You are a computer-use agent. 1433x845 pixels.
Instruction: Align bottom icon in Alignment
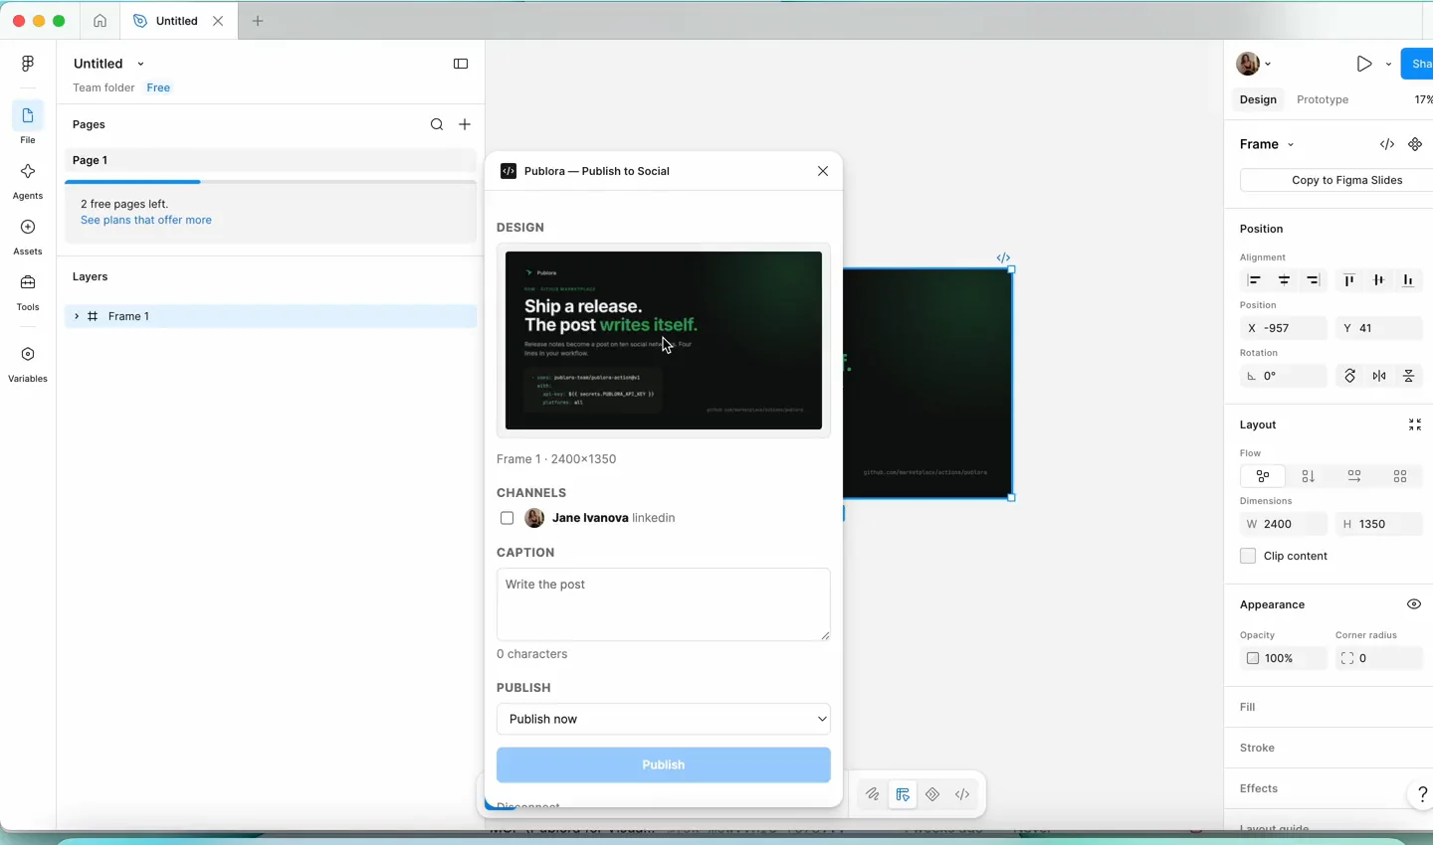(x=1408, y=280)
